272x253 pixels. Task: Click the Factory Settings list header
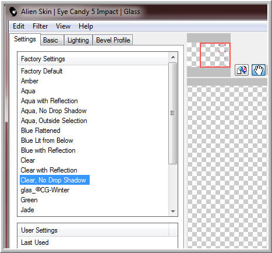93,59
